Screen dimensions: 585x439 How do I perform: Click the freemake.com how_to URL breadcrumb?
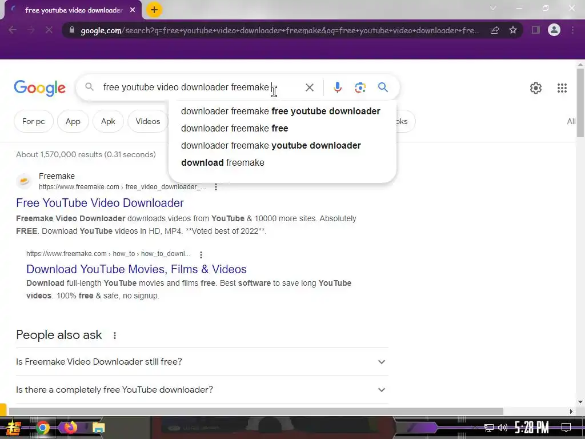[108, 254]
